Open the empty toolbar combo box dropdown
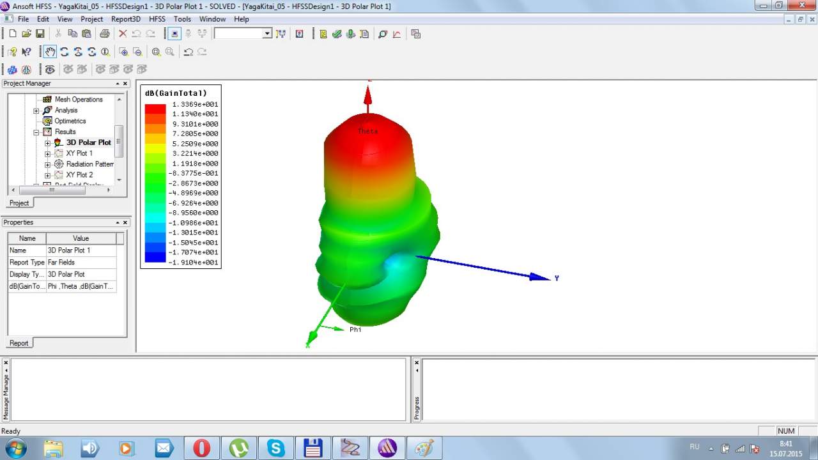This screenshot has width=818, height=460. click(267, 34)
